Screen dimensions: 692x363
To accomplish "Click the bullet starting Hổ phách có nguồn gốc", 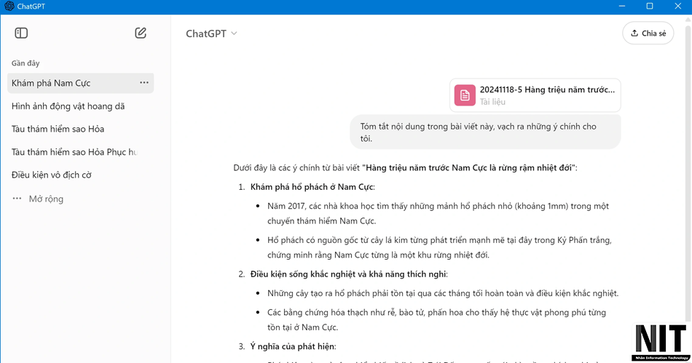I will tap(439, 247).
